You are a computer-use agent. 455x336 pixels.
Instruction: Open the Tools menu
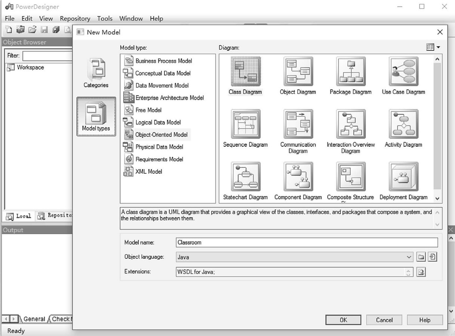click(105, 18)
